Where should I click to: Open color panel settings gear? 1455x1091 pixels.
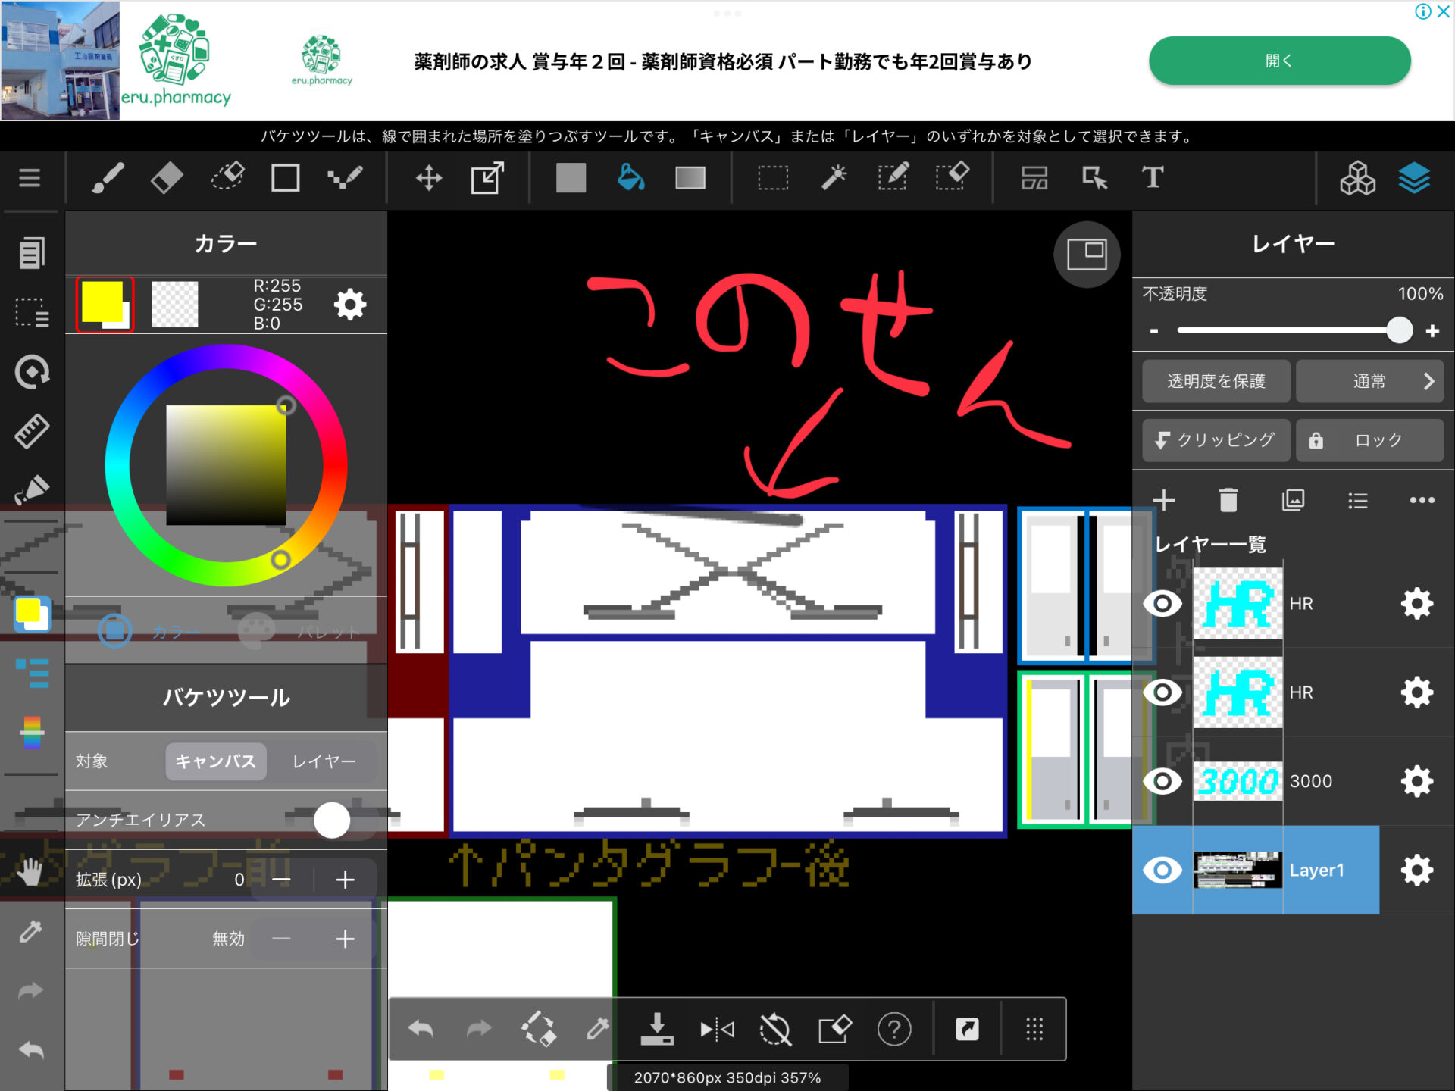click(350, 305)
